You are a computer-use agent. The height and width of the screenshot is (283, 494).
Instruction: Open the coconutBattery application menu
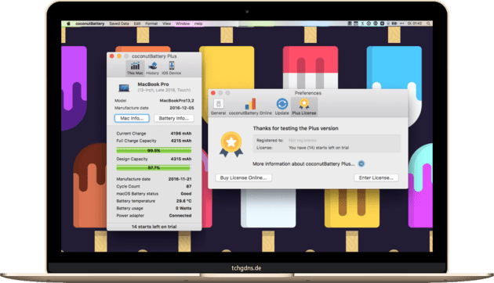90,23
